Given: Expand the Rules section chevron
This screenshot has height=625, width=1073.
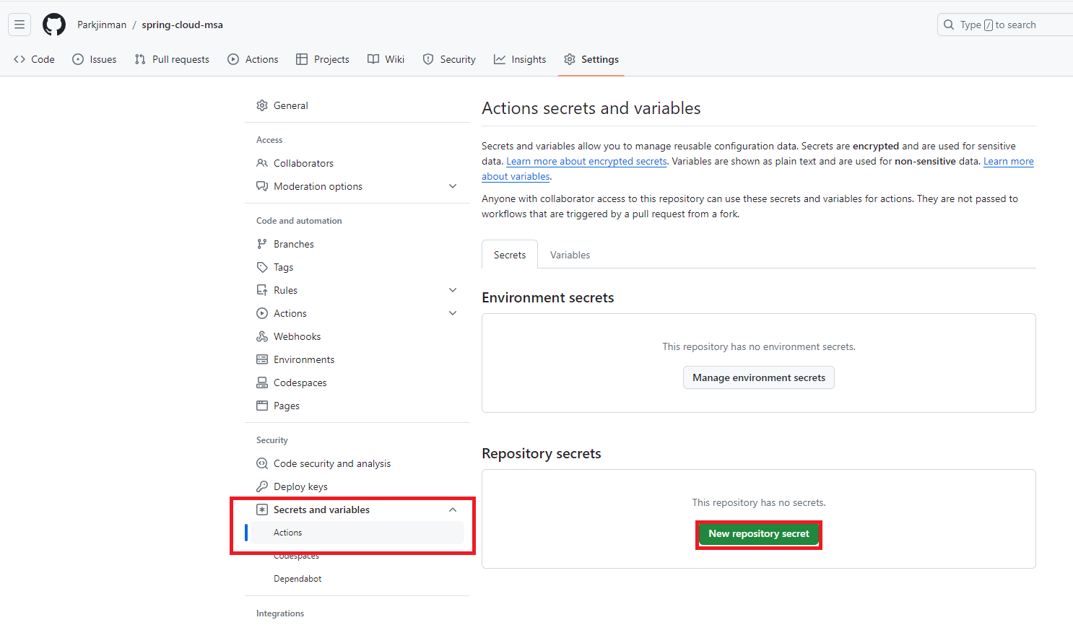Looking at the screenshot, I should pos(453,290).
